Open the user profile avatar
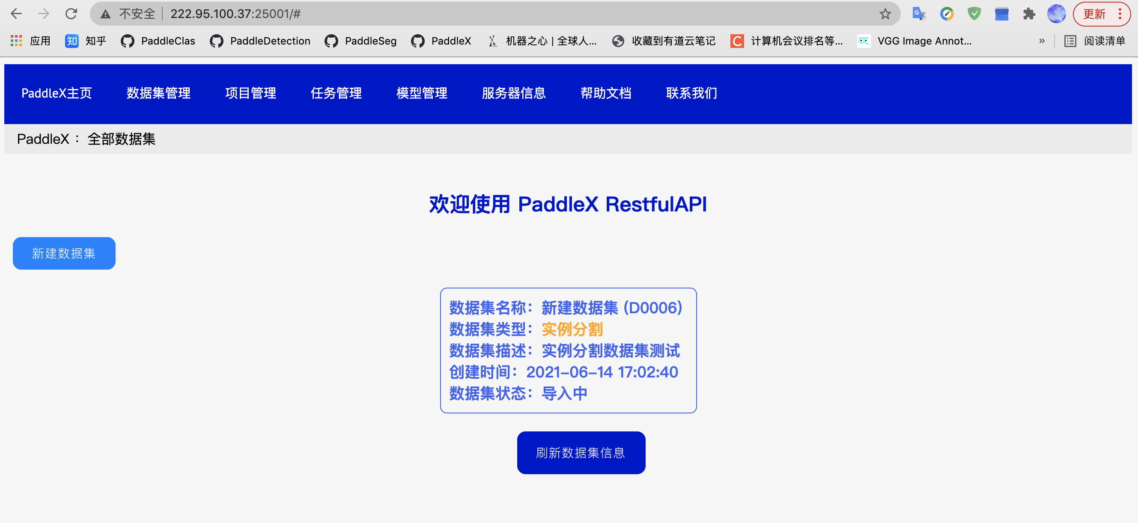The height and width of the screenshot is (523, 1138). [1056, 14]
